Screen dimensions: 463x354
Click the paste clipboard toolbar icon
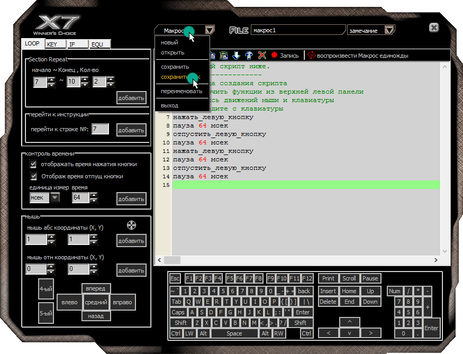click(x=223, y=55)
